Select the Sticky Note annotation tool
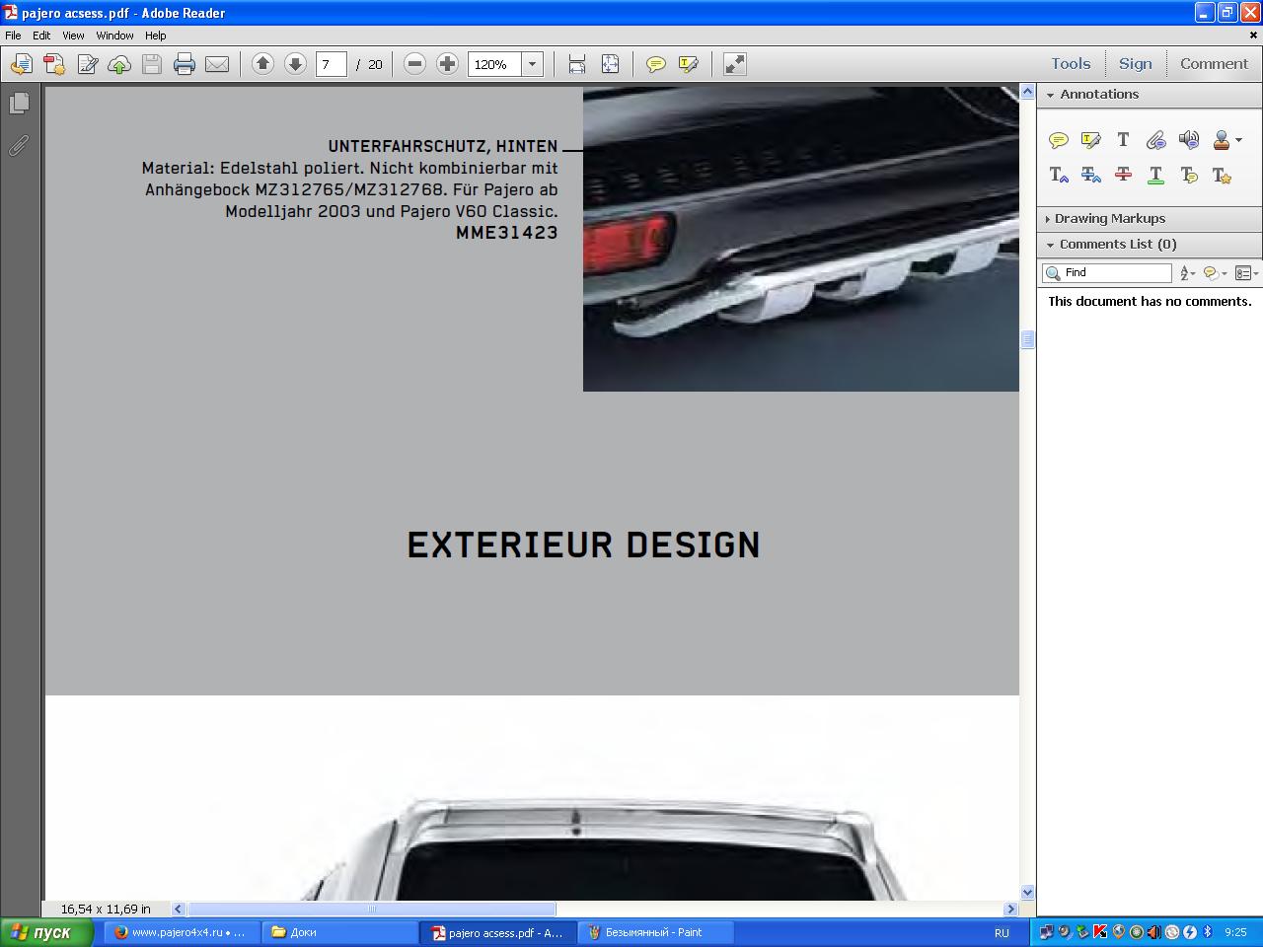 click(x=1058, y=140)
